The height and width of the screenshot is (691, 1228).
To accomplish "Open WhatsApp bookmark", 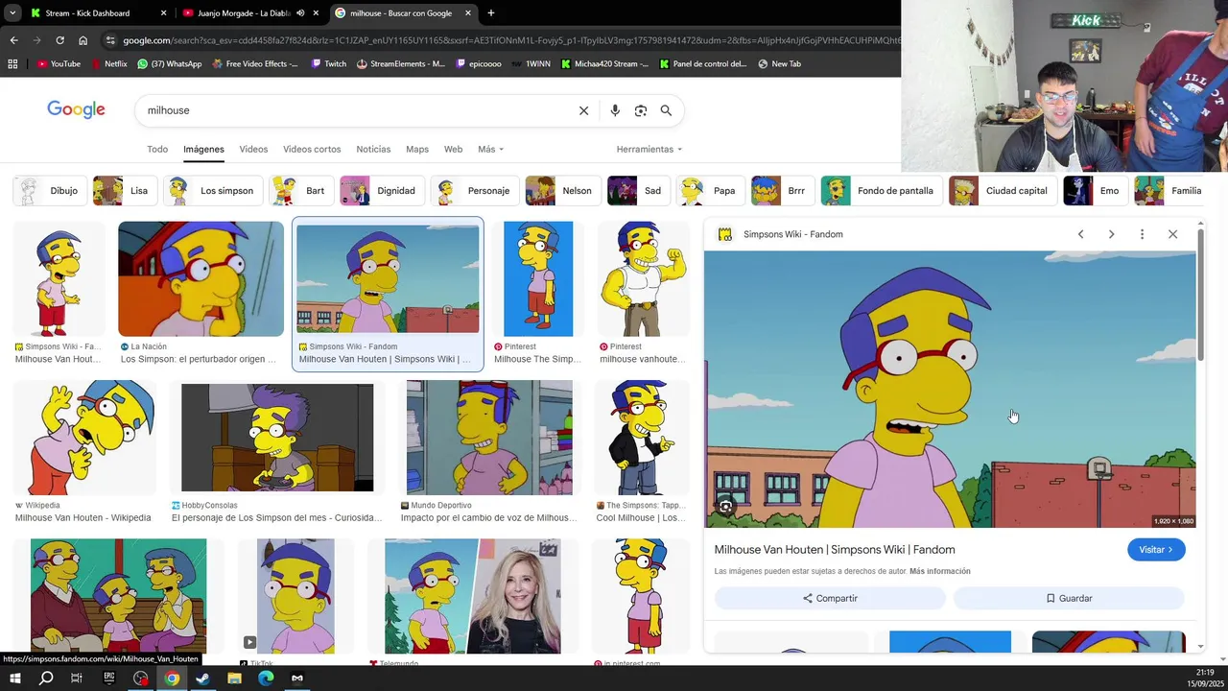I will 170,64.
